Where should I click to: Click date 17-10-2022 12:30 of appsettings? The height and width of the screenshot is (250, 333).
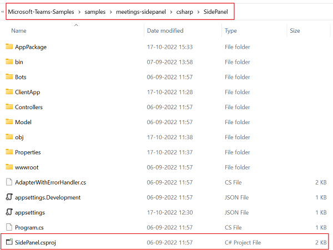[x=170, y=212]
